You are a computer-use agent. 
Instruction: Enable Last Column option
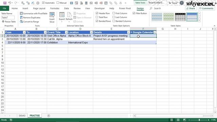pyautogui.click(x=114, y=17)
